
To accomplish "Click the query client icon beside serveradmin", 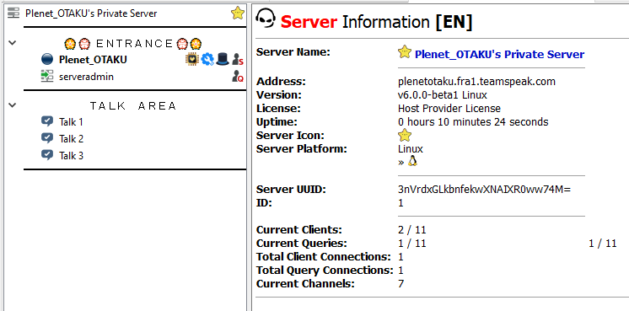I will click(47, 76).
